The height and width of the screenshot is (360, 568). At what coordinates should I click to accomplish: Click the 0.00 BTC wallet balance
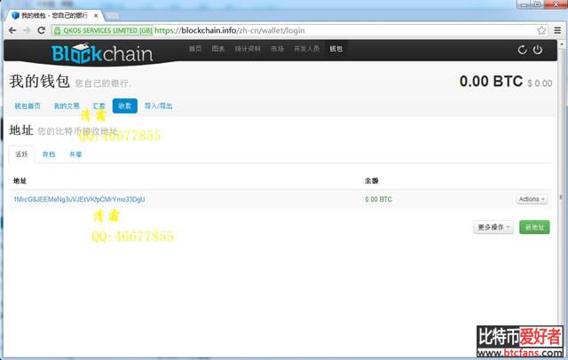[491, 82]
